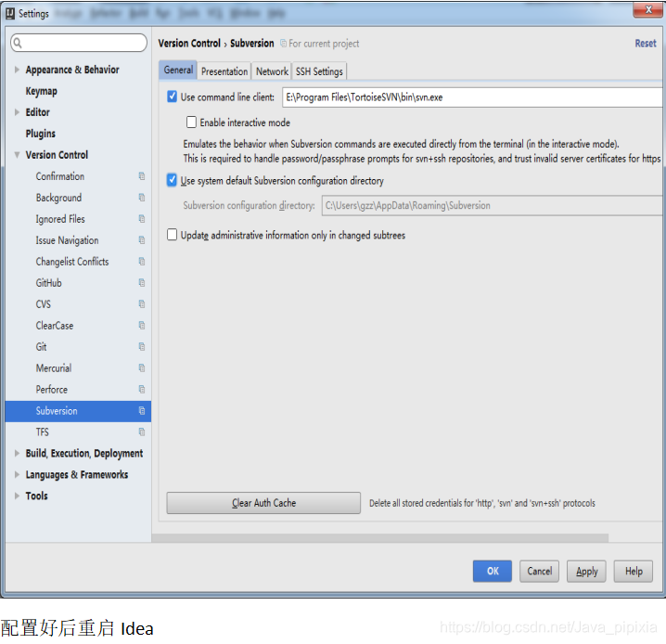Click the project-level icon next to Subversion

click(142, 411)
